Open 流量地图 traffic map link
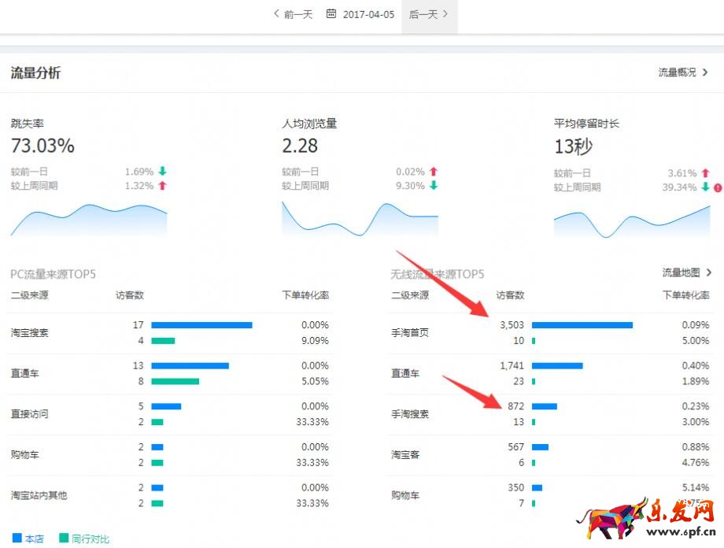724x548 pixels. [686, 272]
